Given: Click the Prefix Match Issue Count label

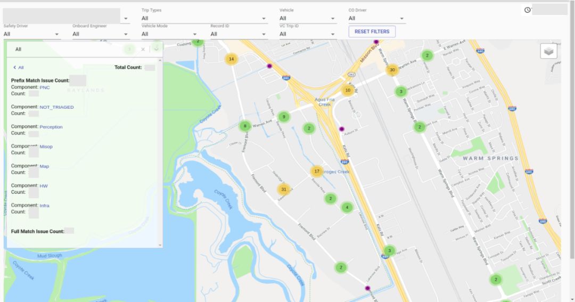Looking at the screenshot, I should click(x=40, y=80).
